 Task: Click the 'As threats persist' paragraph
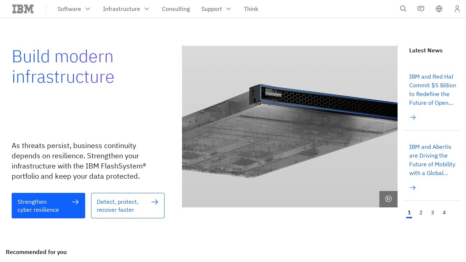click(x=79, y=161)
